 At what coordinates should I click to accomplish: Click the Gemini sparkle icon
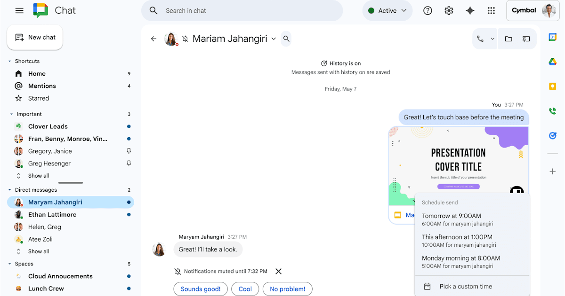[x=470, y=11]
